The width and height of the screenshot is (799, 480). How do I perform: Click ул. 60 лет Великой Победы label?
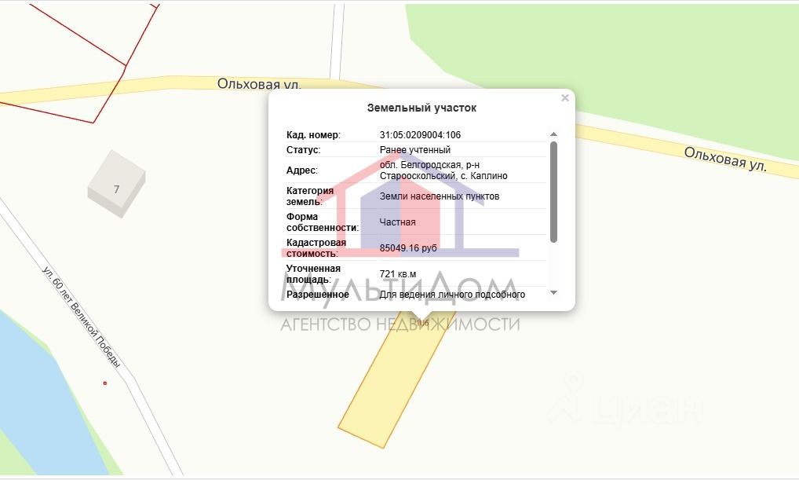(x=82, y=317)
